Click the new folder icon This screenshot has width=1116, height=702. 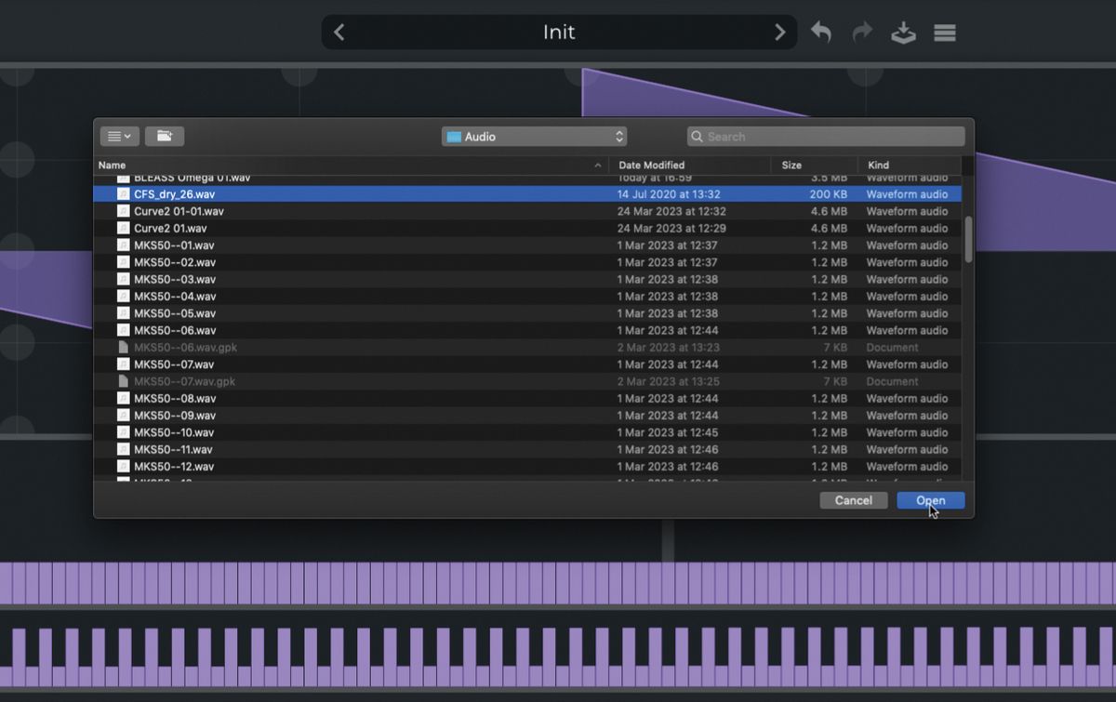click(165, 137)
